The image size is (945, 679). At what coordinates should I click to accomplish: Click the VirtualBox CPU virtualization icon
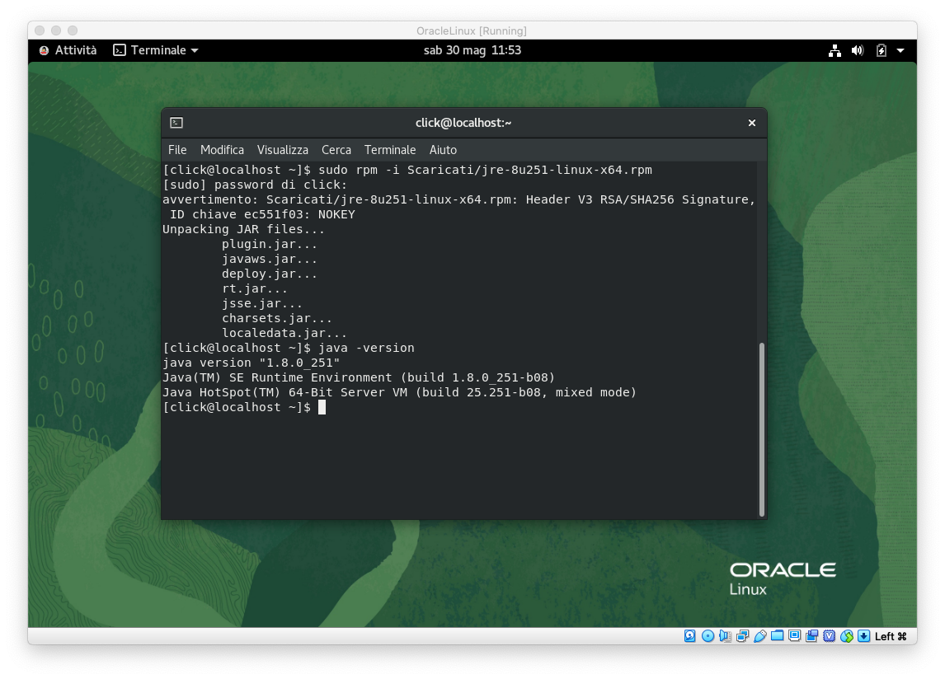(x=830, y=636)
